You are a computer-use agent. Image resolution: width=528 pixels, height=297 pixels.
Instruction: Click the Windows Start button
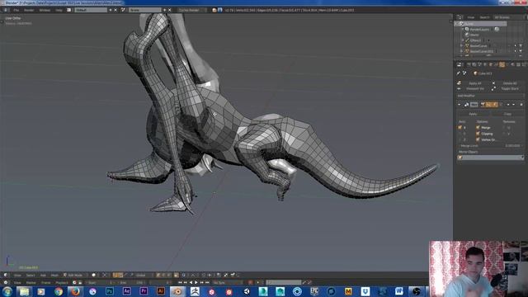pyautogui.click(x=7, y=291)
